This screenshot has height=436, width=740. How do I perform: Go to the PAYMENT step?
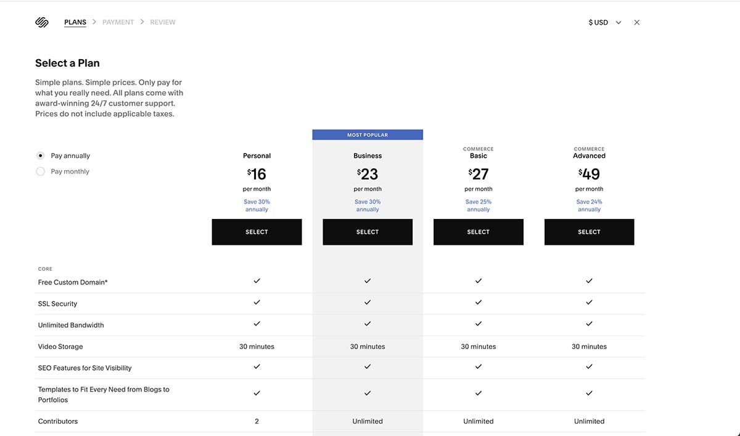[x=118, y=21]
